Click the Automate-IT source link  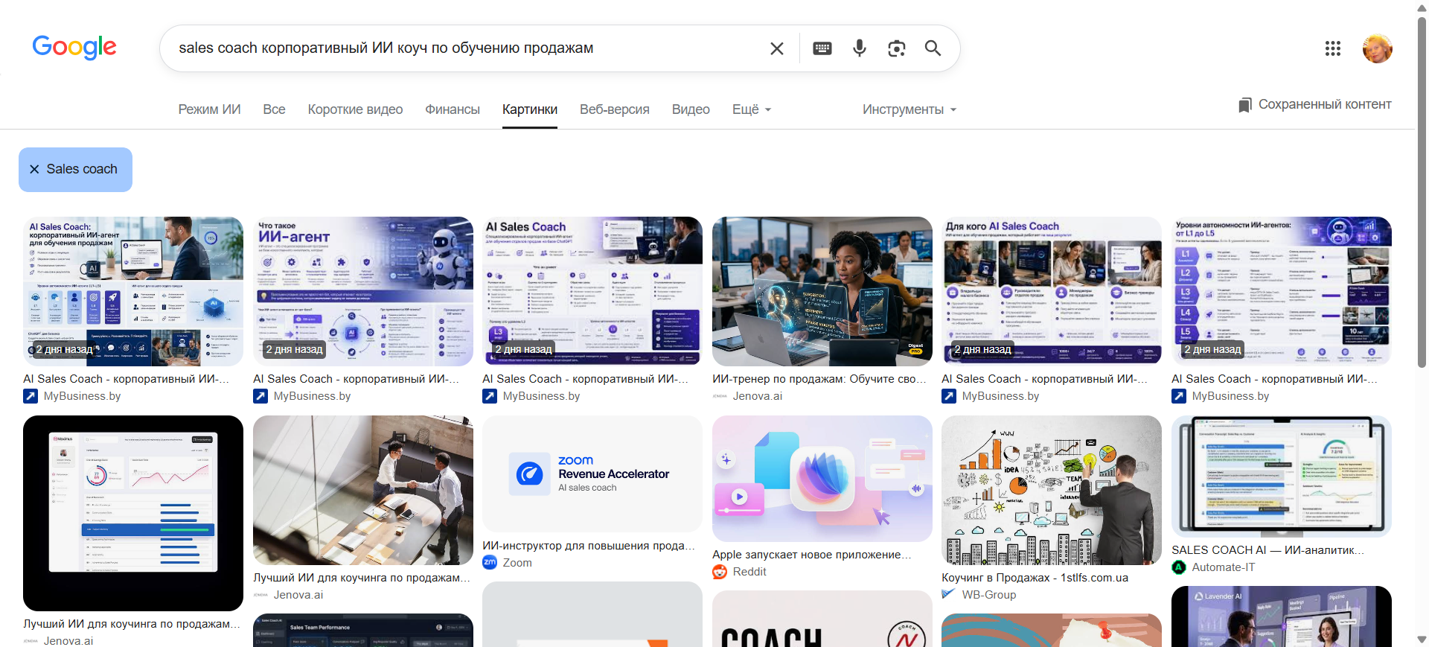(x=1224, y=567)
